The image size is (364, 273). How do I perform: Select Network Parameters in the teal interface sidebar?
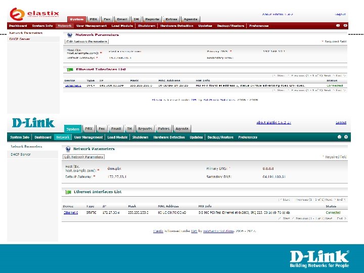pos(26,147)
